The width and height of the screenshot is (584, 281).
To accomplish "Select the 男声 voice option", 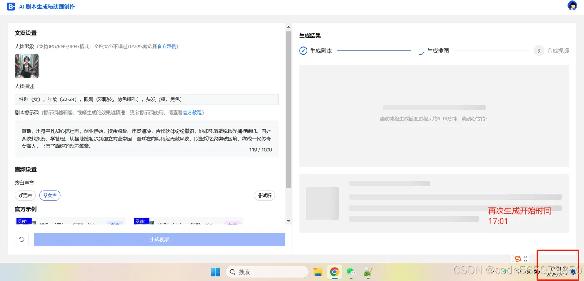I will pos(25,195).
